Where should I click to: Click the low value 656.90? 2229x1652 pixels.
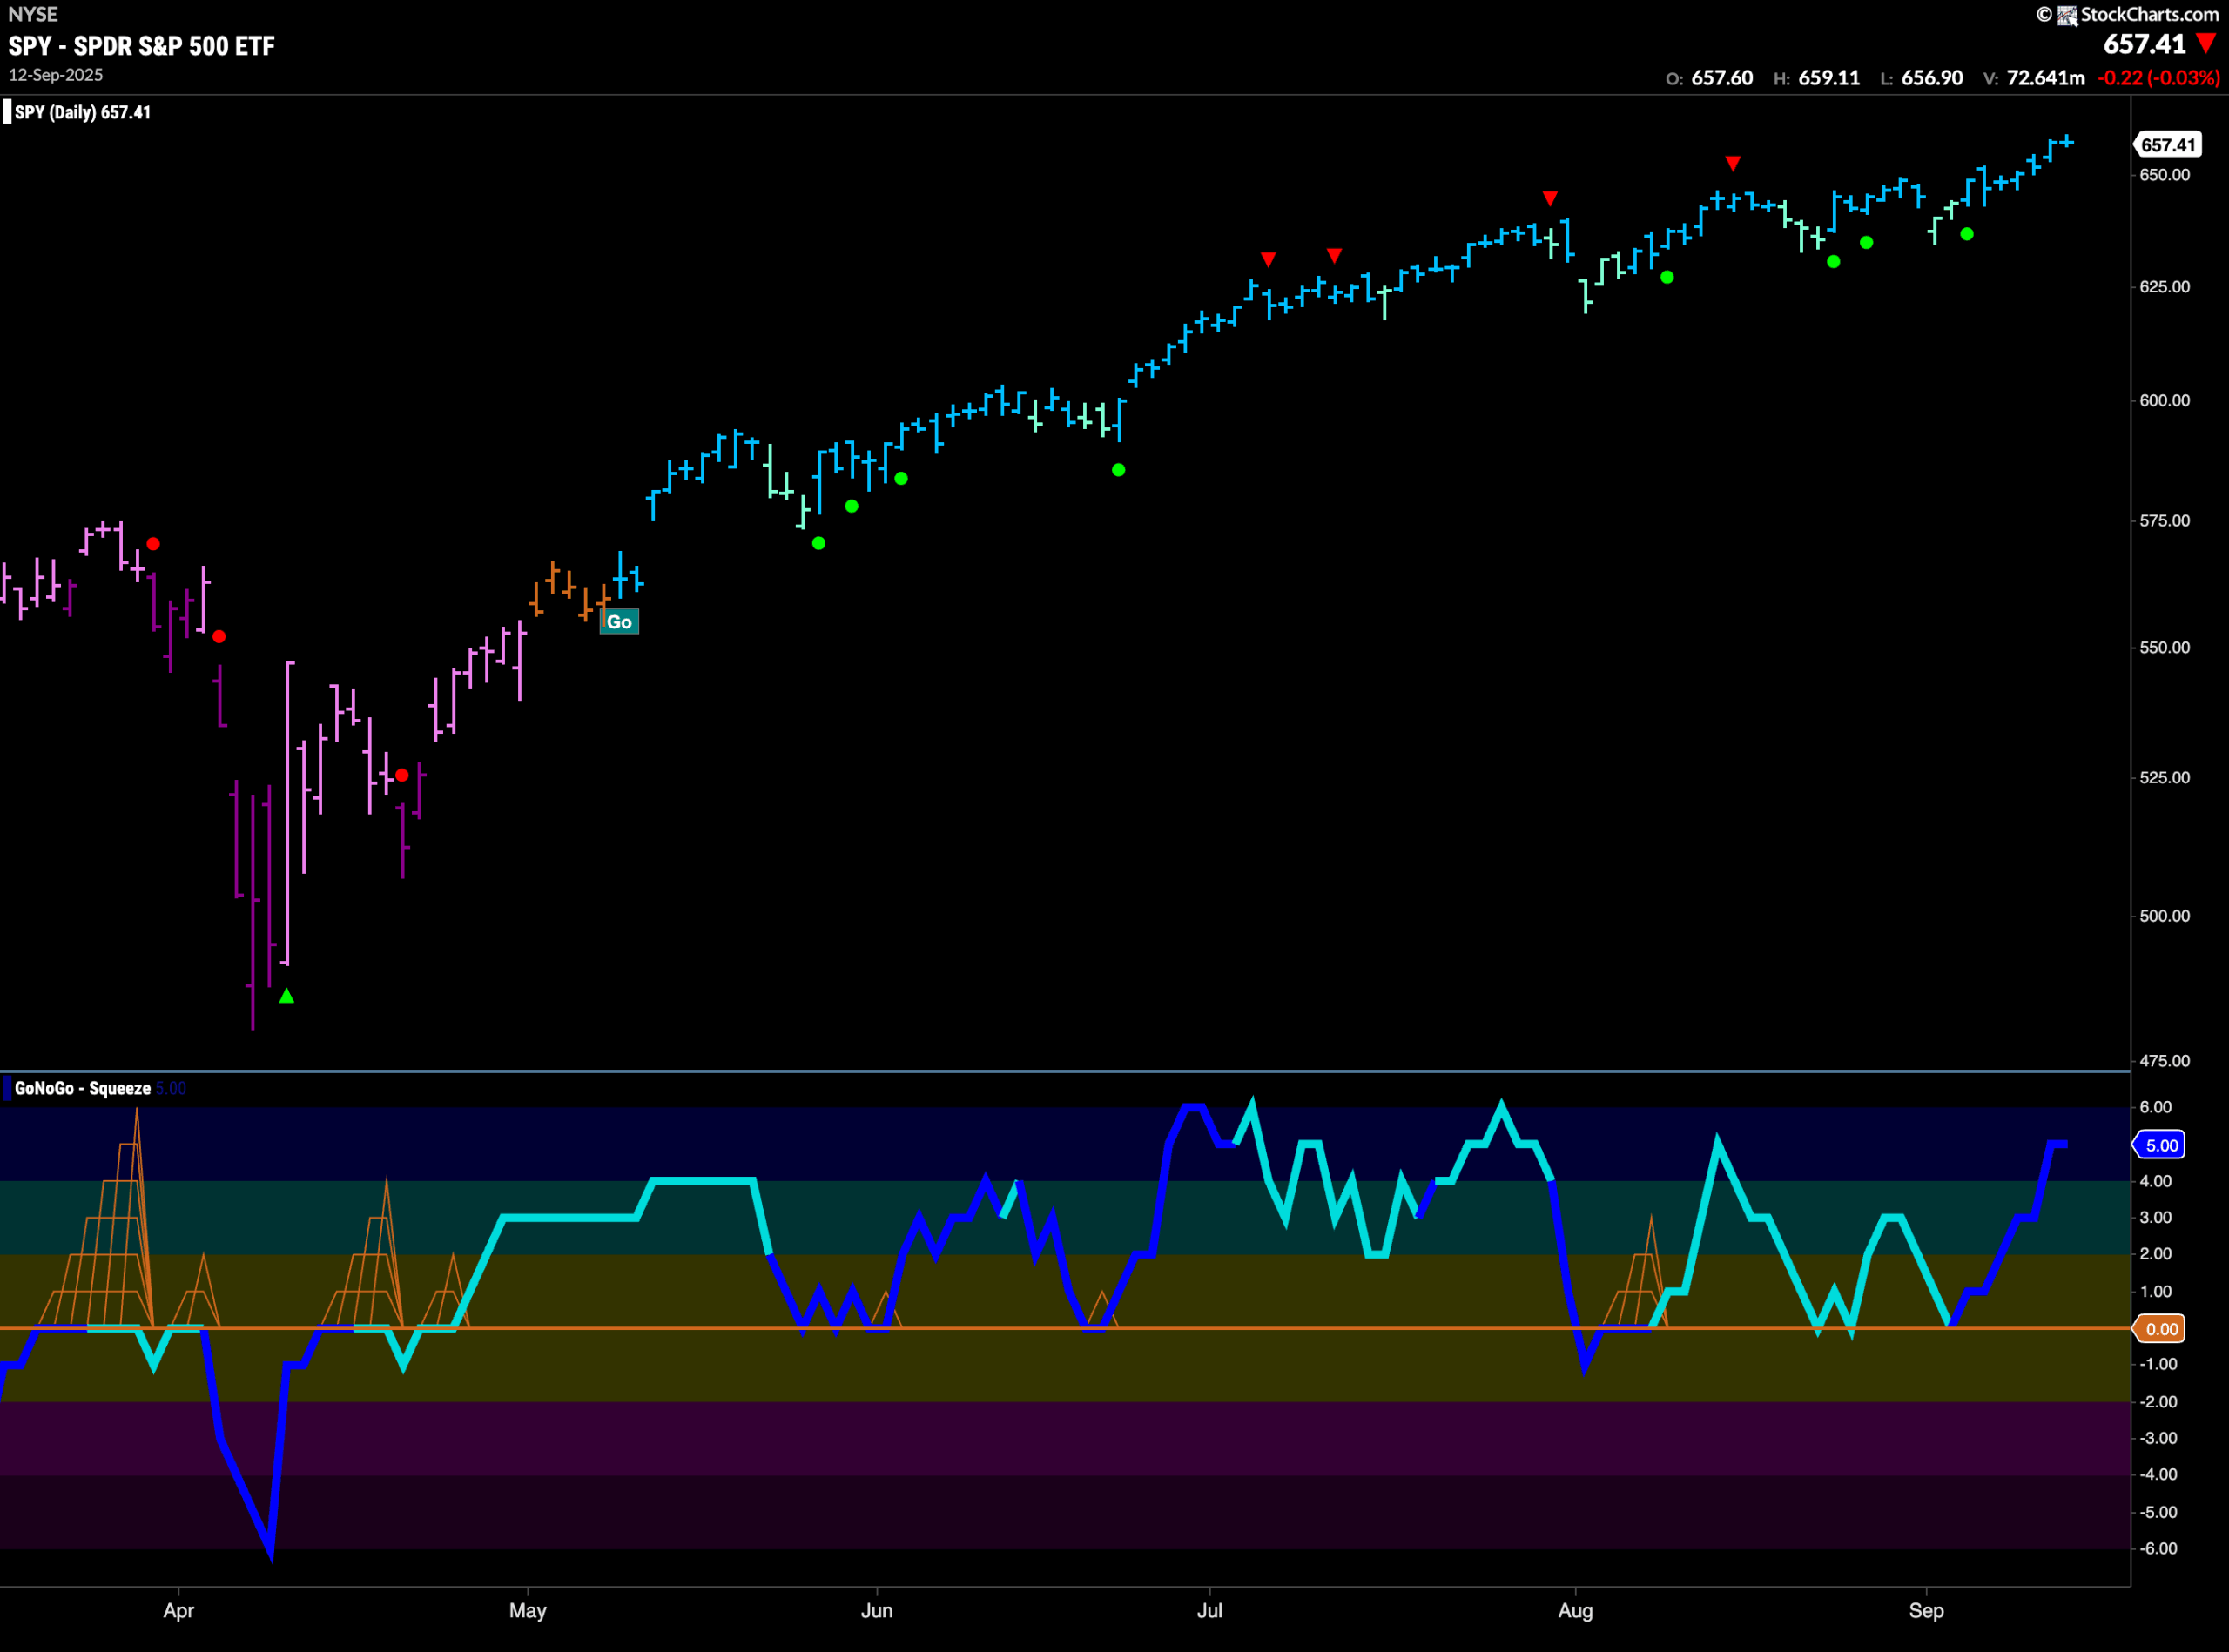pyautogui.click(x=1932, y=78)
